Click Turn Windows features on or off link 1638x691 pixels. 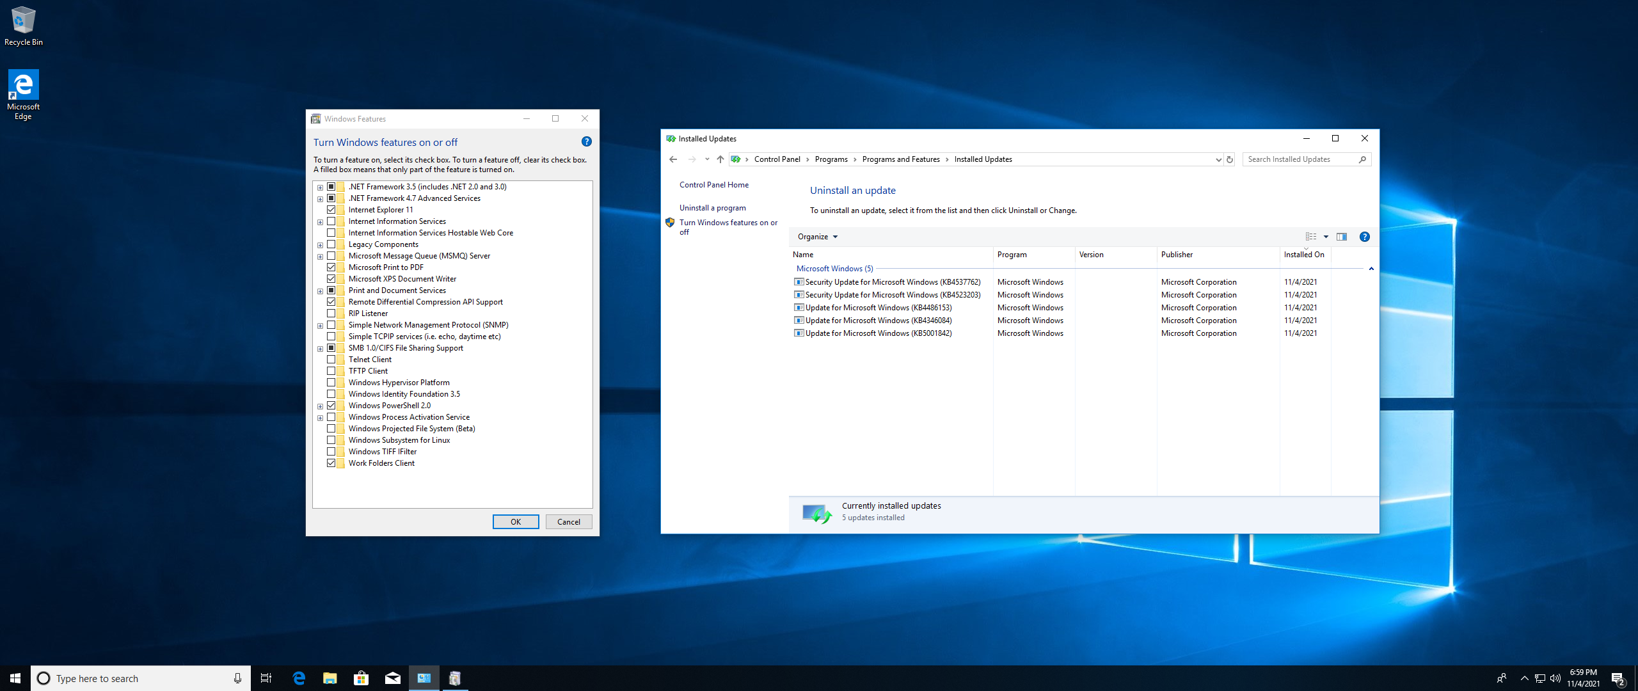(728, 227)
